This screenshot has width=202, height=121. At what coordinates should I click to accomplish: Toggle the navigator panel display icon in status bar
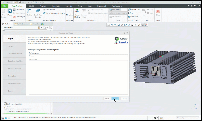click(3, 118)
